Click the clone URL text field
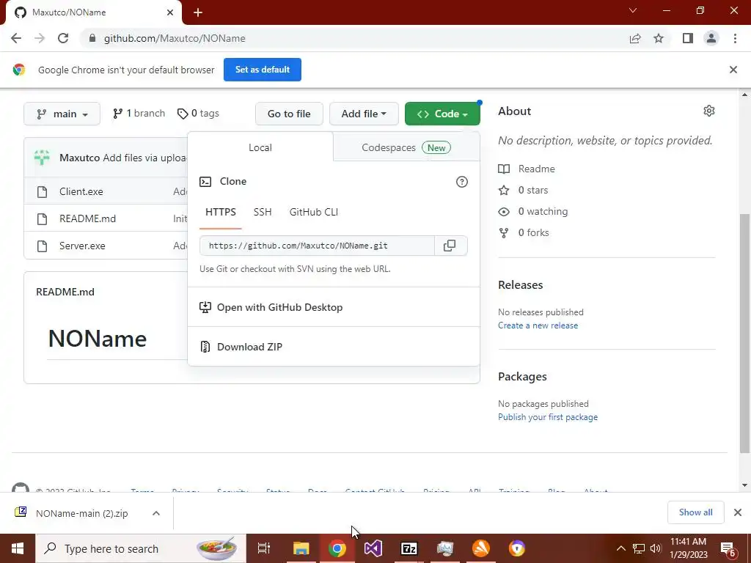Viewport: 751px width, 563px height. 317,246
